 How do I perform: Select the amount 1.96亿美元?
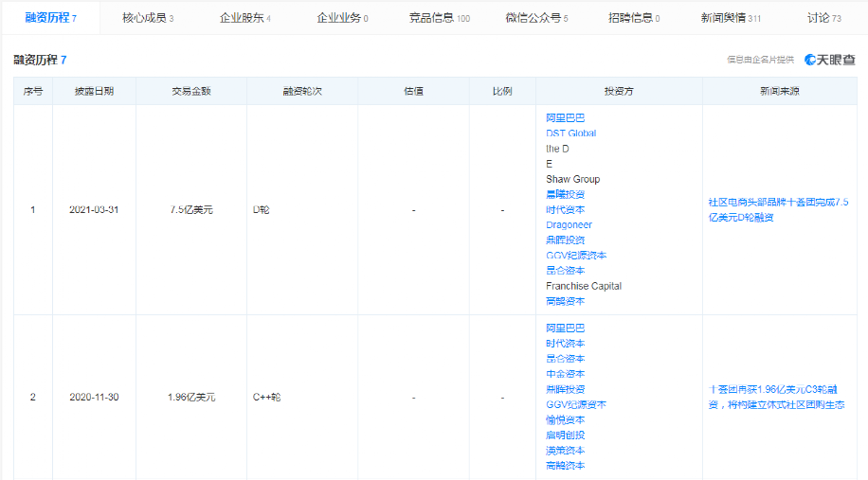pyautogui.click(x=191, y=397)
